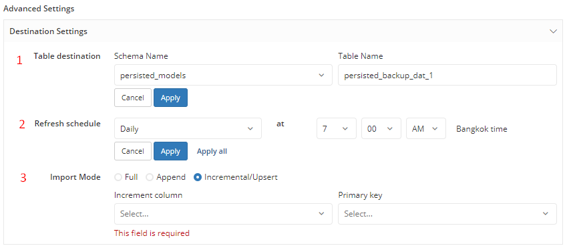567x248 pixels.
Task: Cancel the Refresh schedule changes
Action: [x=133, y=151]
